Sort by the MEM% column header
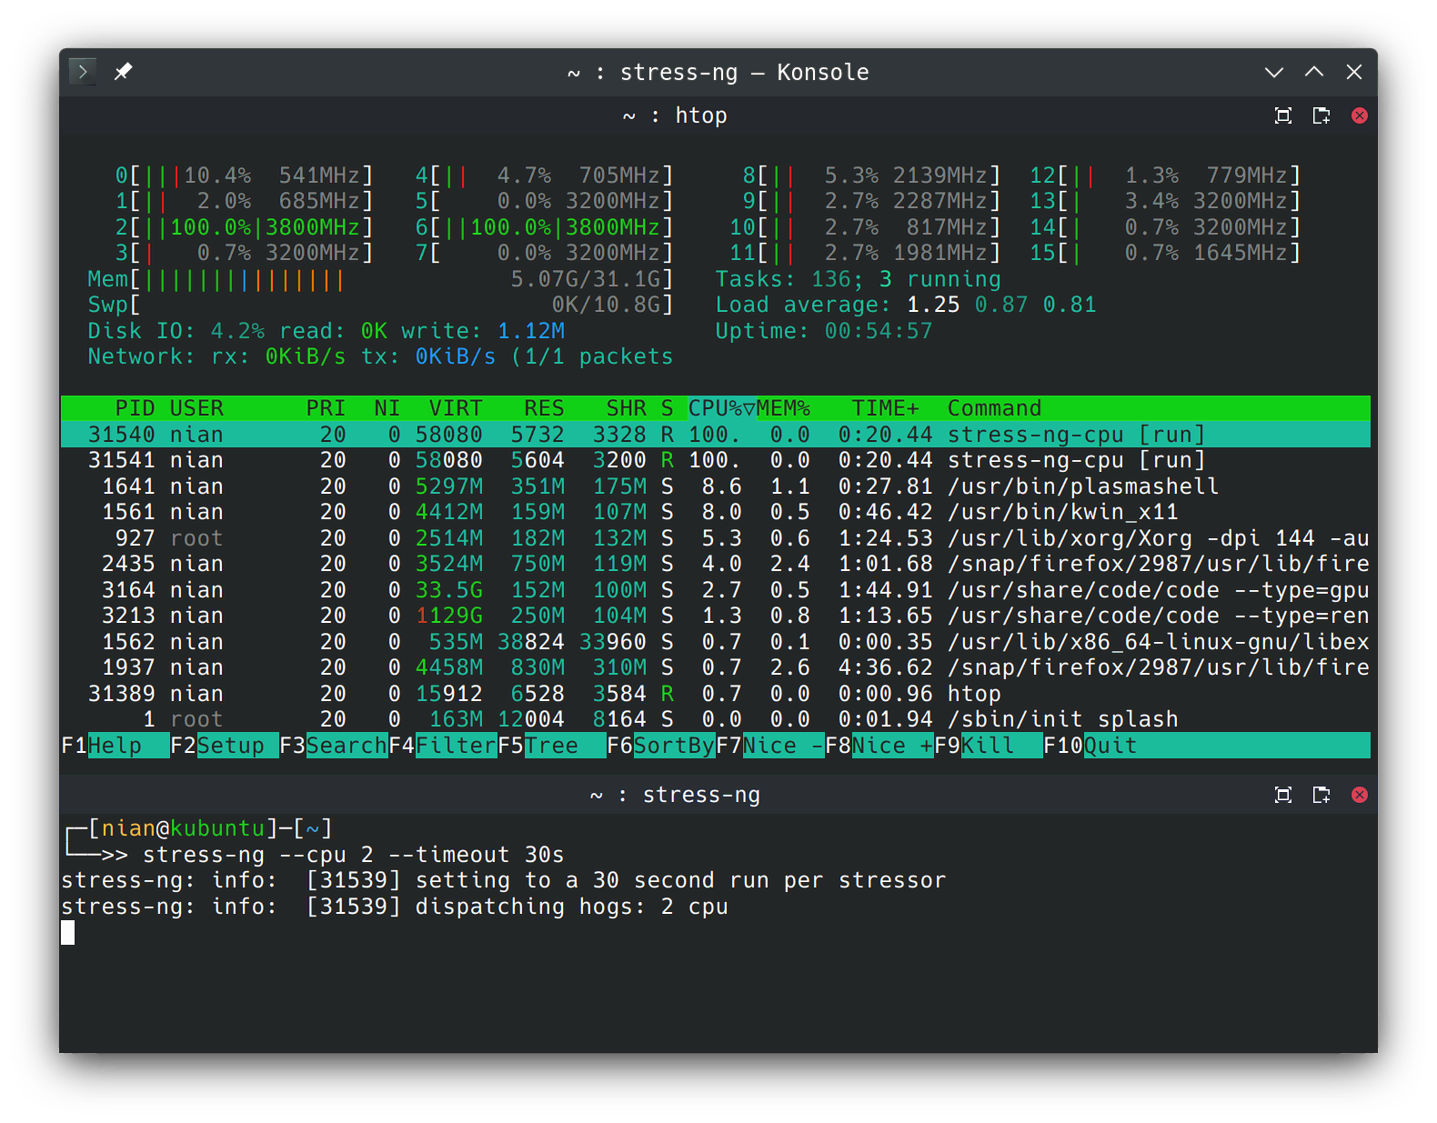 (x=783, y=408)
